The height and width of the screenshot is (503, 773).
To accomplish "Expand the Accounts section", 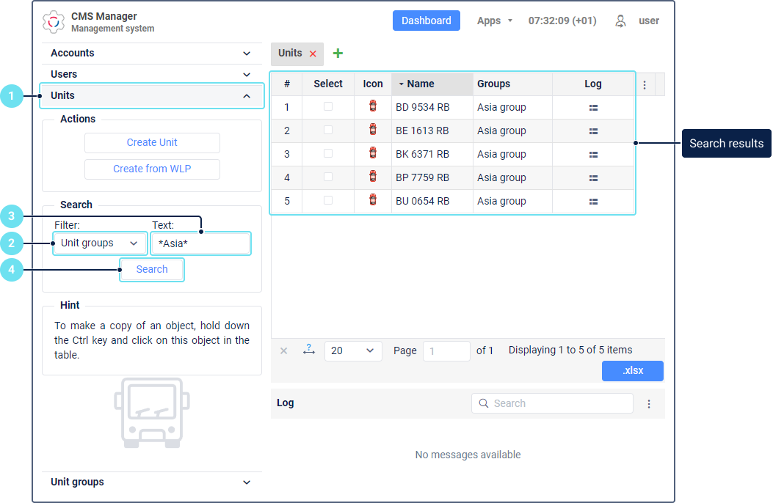I will pyautogui.click(x=151, y=54).
